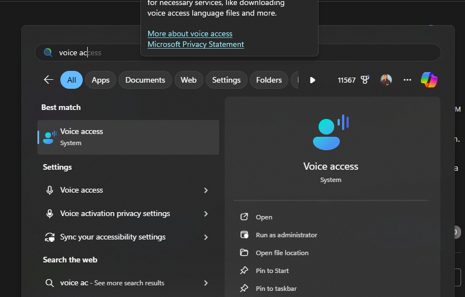Viewport: 465px width, 297px height.
Task: Expand the voice ac web search chevron
Action: click(206, 283)
